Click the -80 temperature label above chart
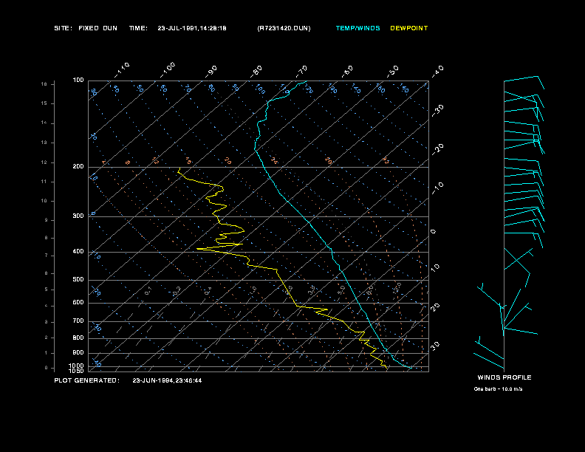Image resolution: width=585 pixels, height=452 pixels. pos(256,72)
